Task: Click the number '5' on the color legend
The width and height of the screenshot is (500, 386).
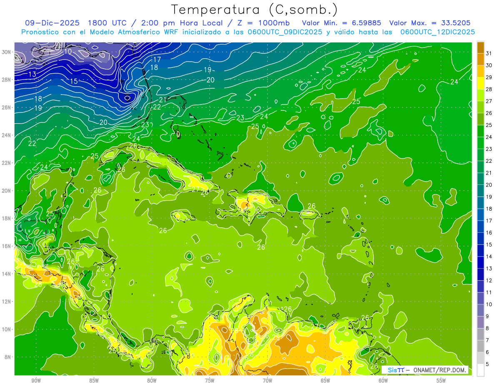Action: [x=487, y=364]
